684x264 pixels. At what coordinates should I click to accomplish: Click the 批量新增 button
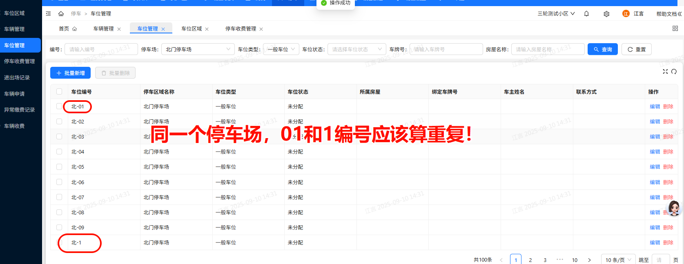pyautogui.click(x=71, y=73)
